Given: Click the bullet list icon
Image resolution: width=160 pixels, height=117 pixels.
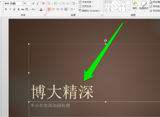Looking at the screenshot, I should point(49,4).
